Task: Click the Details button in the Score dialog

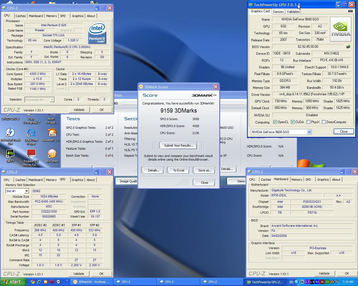Action: (154, 170)
